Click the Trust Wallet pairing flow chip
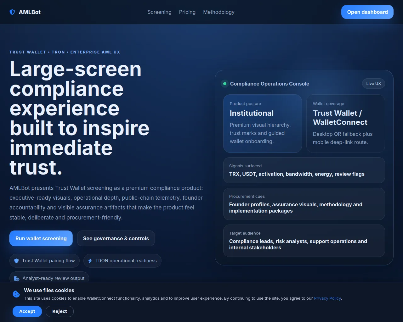This screenshot has width=403, height=322. [x=44, y=261]
